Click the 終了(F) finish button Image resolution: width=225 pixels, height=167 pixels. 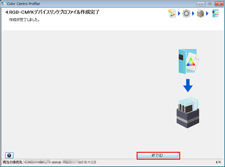[158, 155]
